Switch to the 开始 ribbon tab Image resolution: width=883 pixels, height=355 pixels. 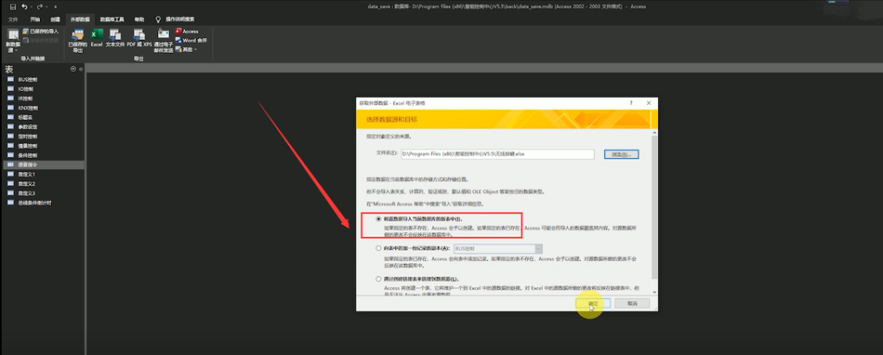coord(34,20)
